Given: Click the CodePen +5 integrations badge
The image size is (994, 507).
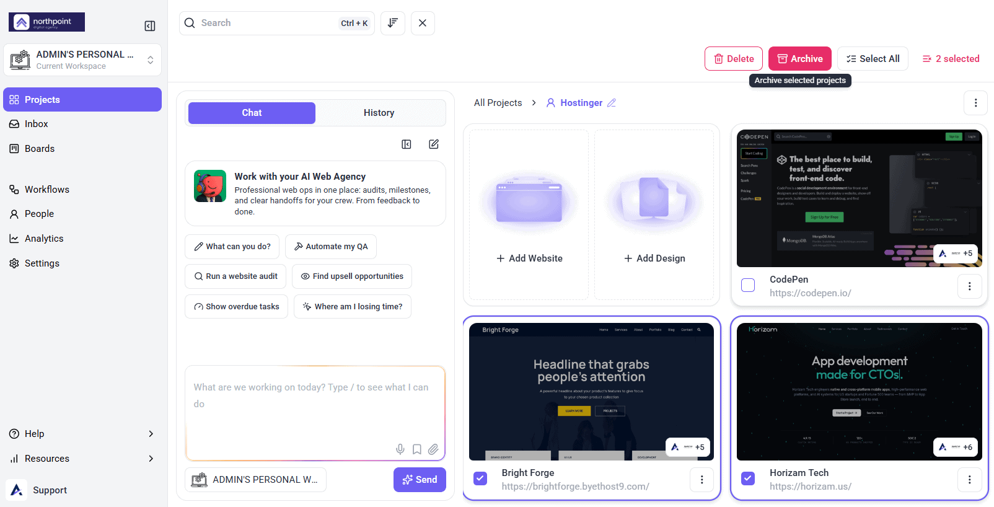Looking at the screenshot, I should click(x=956, y=254).
